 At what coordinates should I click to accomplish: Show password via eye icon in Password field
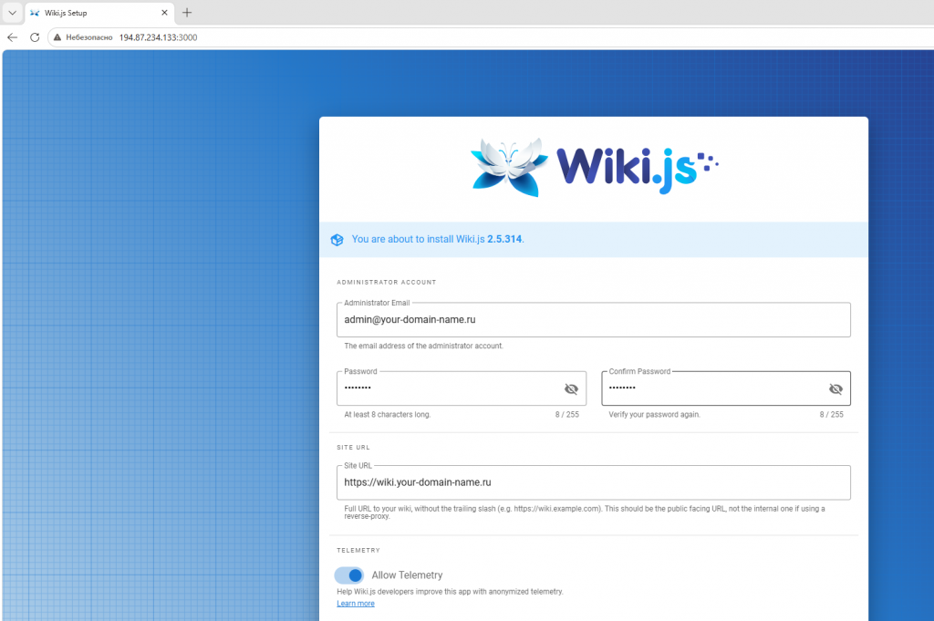[x=571, y=388]
